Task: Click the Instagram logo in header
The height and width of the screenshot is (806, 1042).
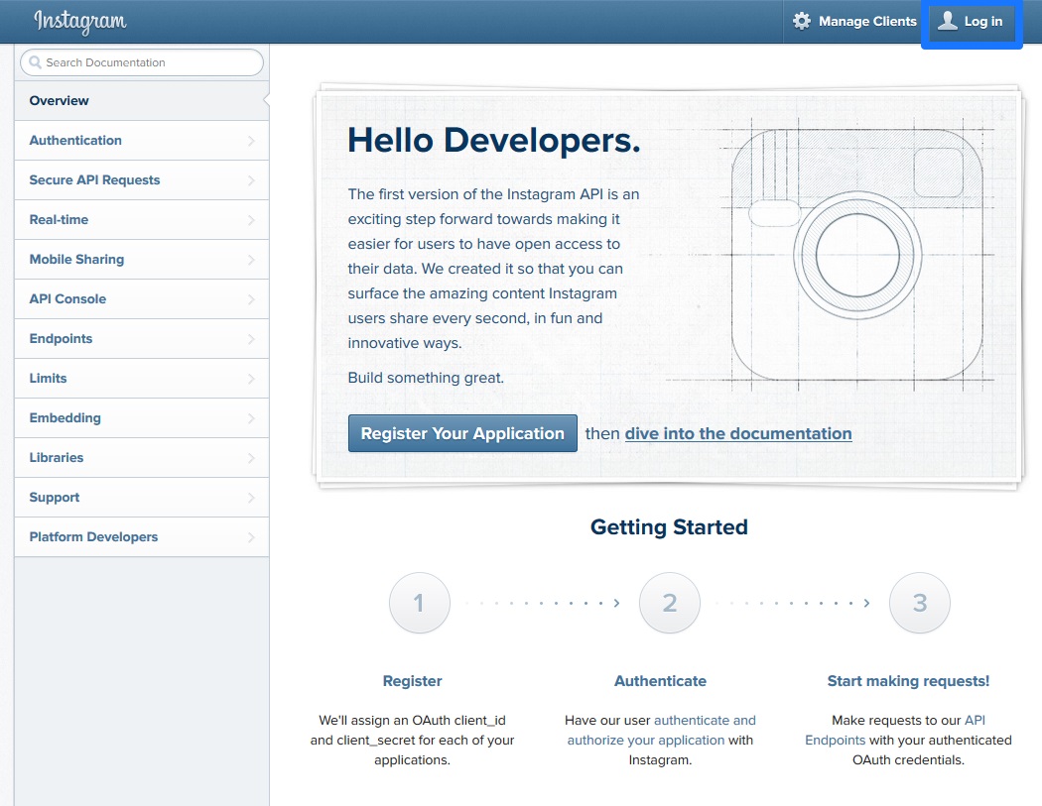Action: (80, 21)
